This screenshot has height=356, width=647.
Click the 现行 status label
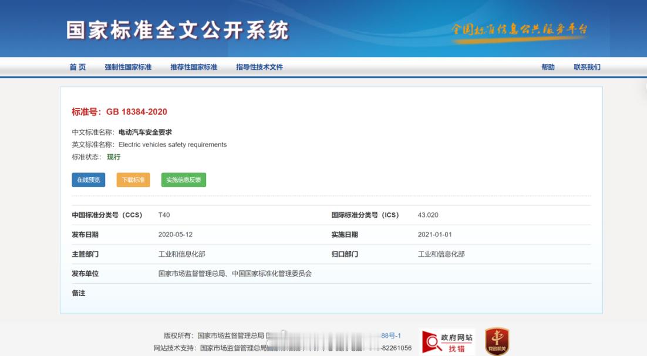point(113,157)
